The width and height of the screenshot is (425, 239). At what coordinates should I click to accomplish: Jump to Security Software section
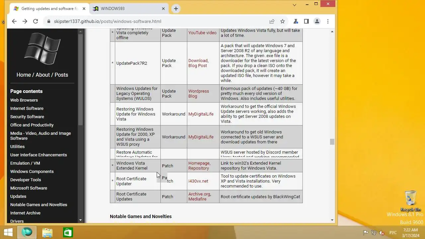[27, 117]
